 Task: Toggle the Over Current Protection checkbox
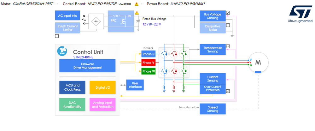(228, 91)
